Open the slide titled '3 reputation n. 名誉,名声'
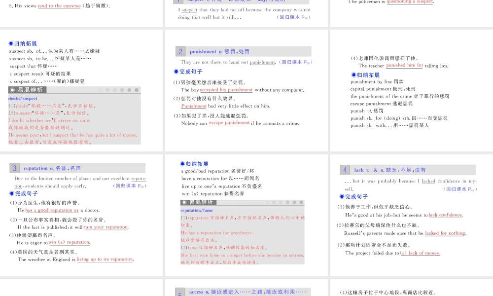The height and width of the screenshot is (296, 493). [x=81, y=216]
